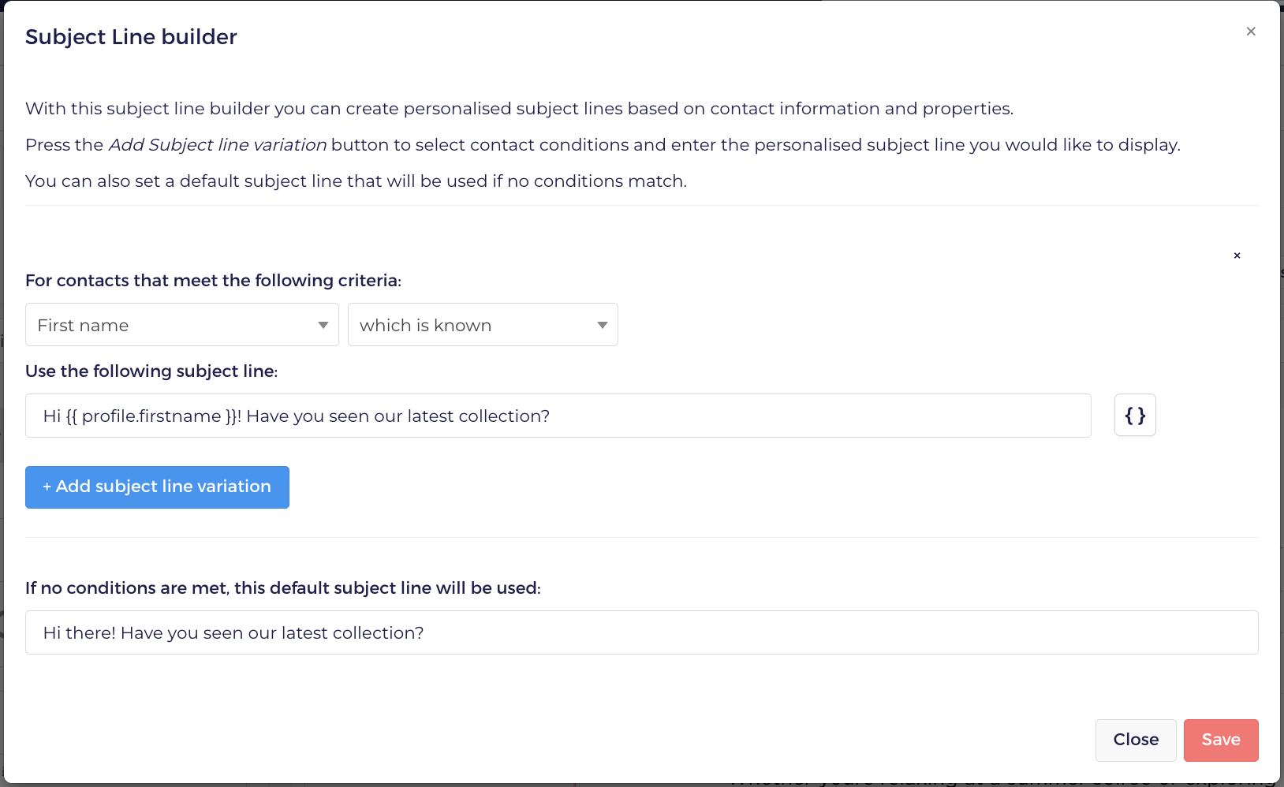Click the 'If no conditions are met' default label
1284x787 pixels.
(x=283, y=588)
